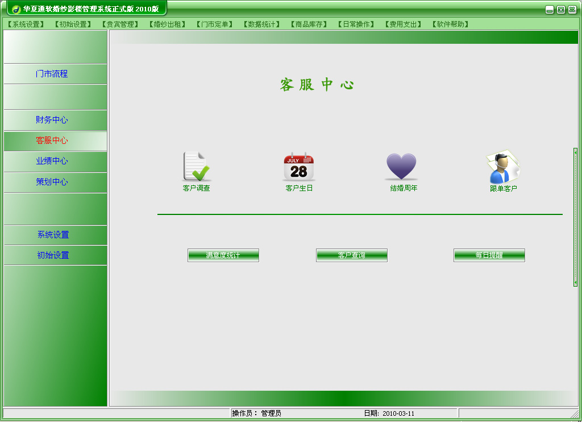The height and width of the screenshot is (422, 582).
Task: Click the vertical scrollbar on the right edge
Action: (x=575, y=217)
